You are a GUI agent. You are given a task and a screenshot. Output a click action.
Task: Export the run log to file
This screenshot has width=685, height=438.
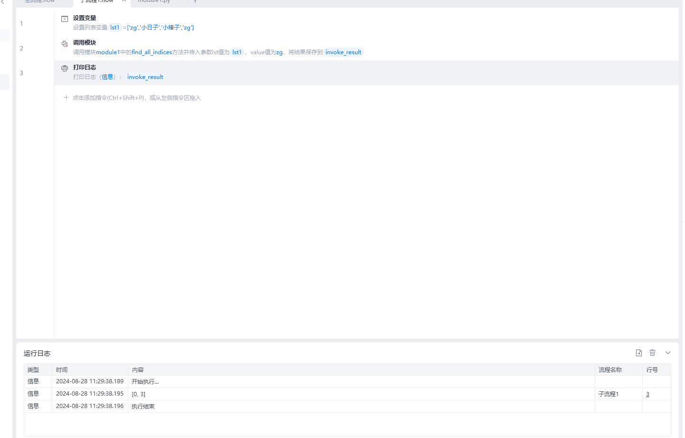pyautogui.click(x=639, y=353)
